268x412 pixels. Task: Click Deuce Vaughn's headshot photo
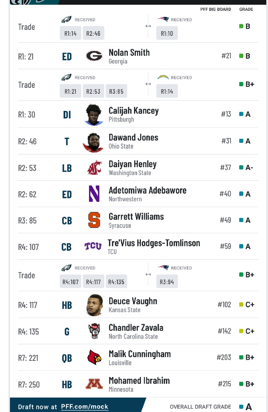[94, 305]
